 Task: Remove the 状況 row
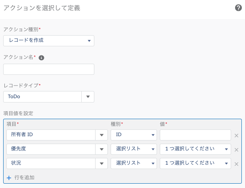pos(236,164)
